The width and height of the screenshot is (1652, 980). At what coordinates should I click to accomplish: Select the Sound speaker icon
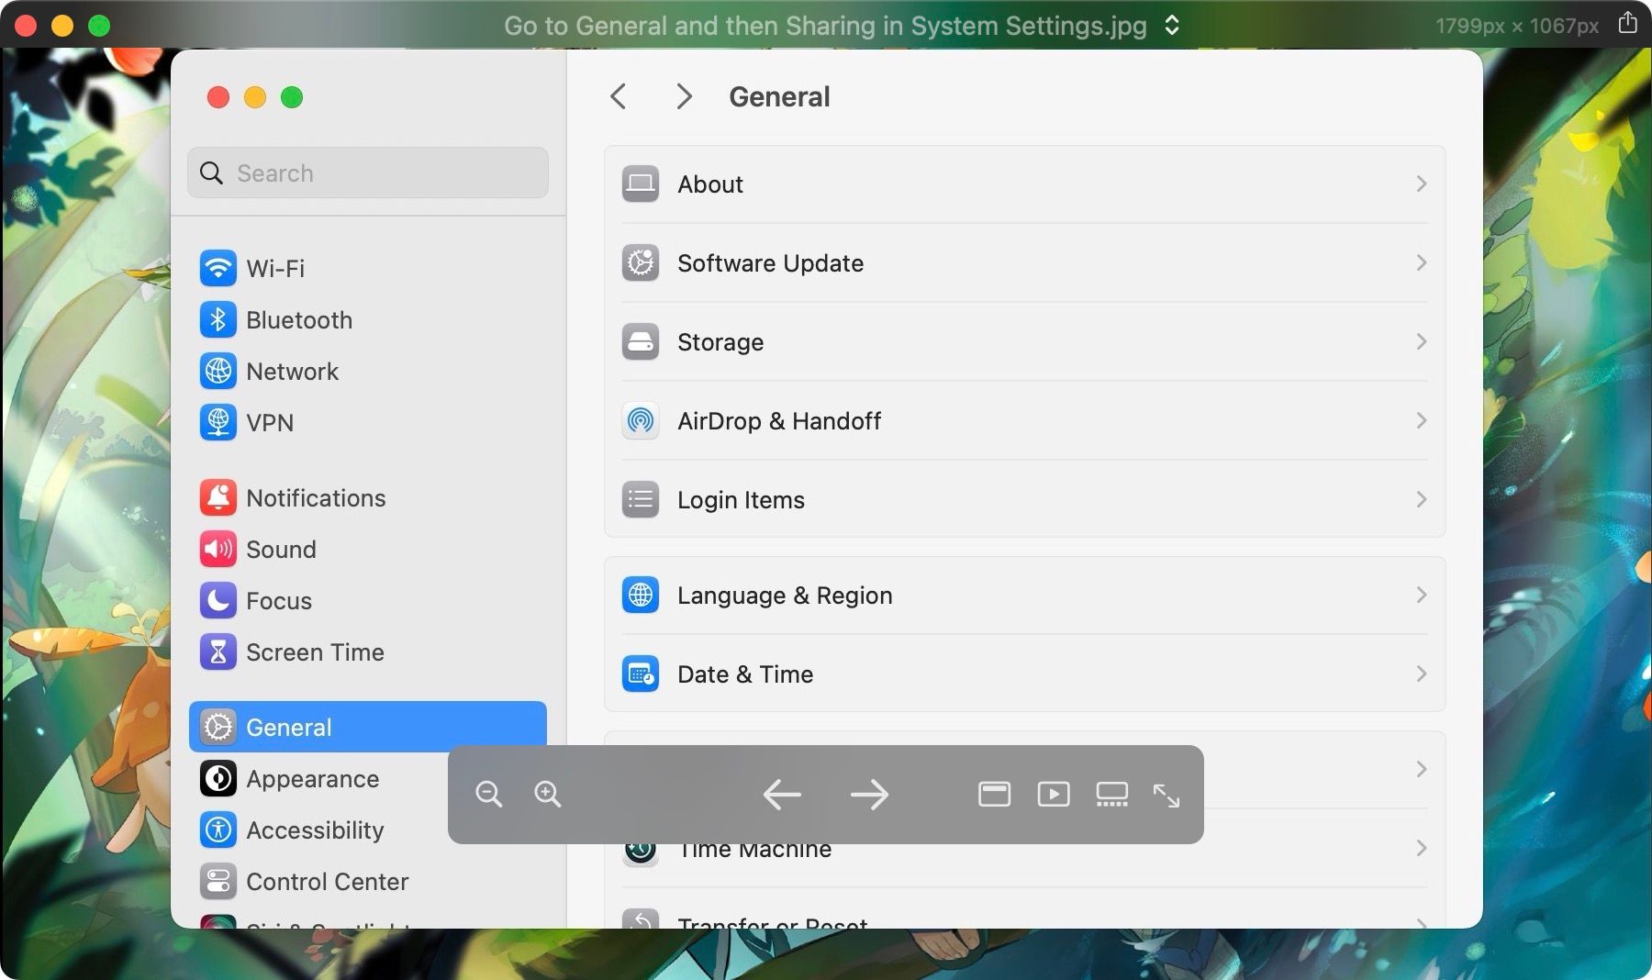coord(218,549)
